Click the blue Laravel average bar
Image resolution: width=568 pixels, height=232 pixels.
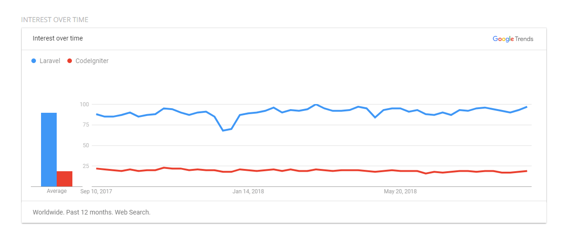click(49, 150)
